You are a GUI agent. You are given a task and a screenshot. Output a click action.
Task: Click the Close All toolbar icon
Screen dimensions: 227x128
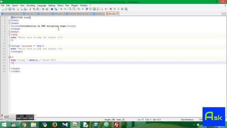tap(21, 9)
